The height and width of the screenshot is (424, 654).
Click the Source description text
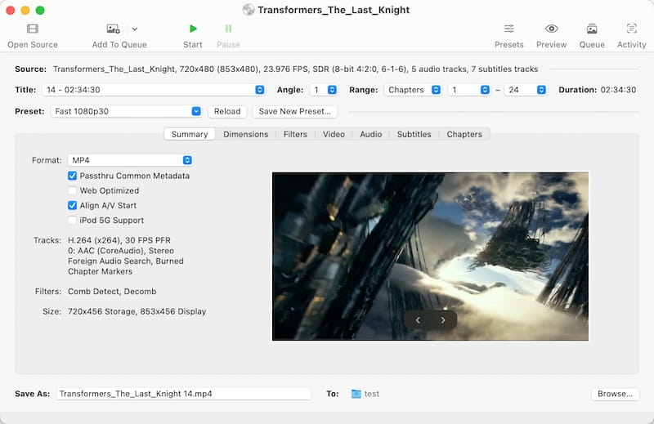[295, 69]
